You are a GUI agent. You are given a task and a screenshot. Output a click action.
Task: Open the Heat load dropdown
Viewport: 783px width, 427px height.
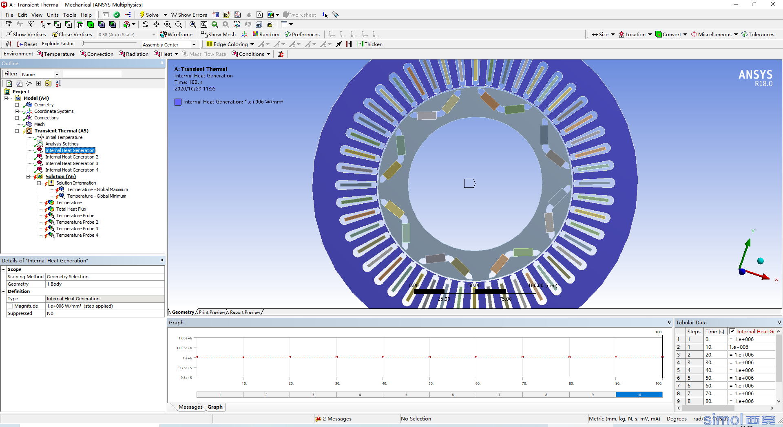point(176,54)
